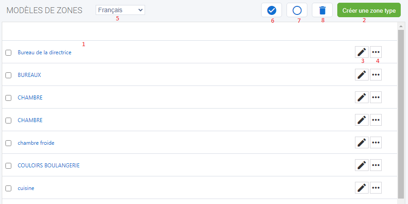Click the Créer une zone type button
The height and width of the screenshot is (204, 408).
coord(369,10)
